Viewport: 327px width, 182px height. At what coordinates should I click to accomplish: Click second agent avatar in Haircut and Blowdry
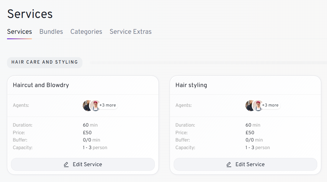(x=96, y=105)
